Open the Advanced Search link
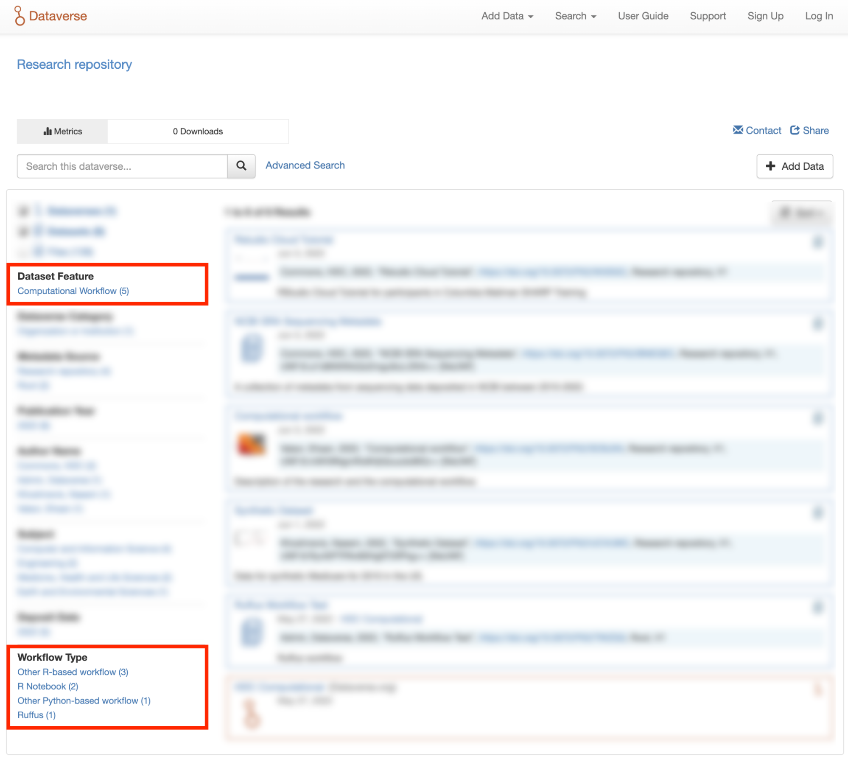The image size is (848, 762). click(305, 165)
